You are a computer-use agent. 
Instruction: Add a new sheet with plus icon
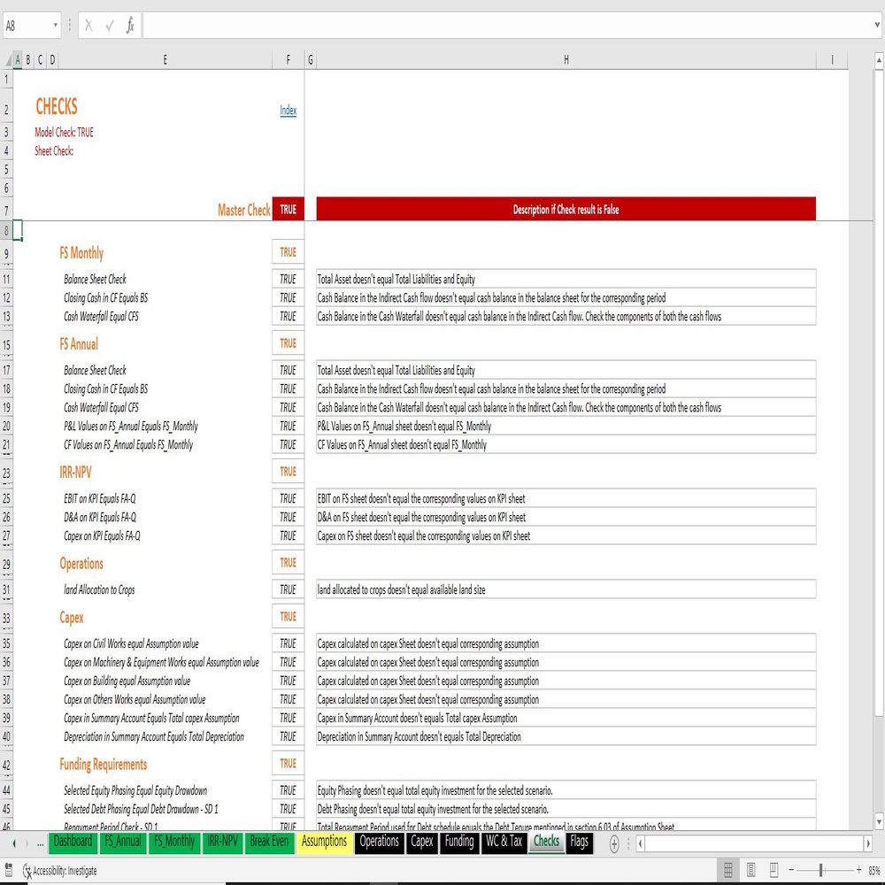614,843
